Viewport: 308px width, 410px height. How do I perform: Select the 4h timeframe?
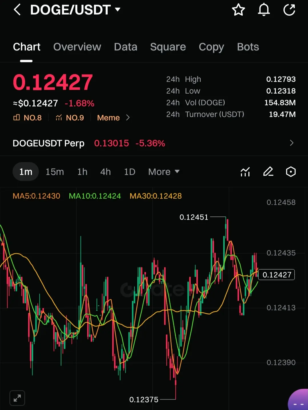pos(105,172)
